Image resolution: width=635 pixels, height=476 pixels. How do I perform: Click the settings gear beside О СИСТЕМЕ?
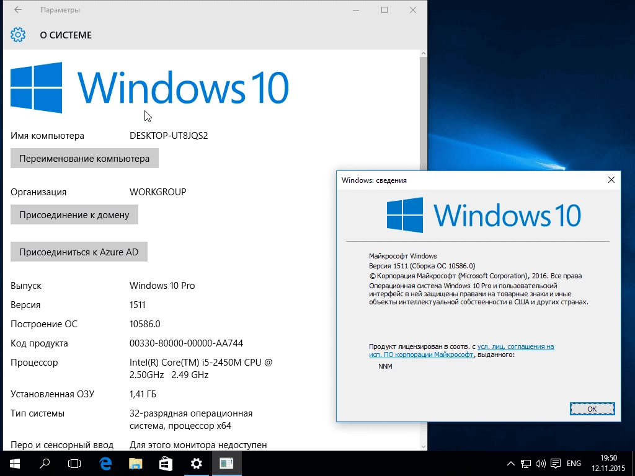click(x=18, y=35)
